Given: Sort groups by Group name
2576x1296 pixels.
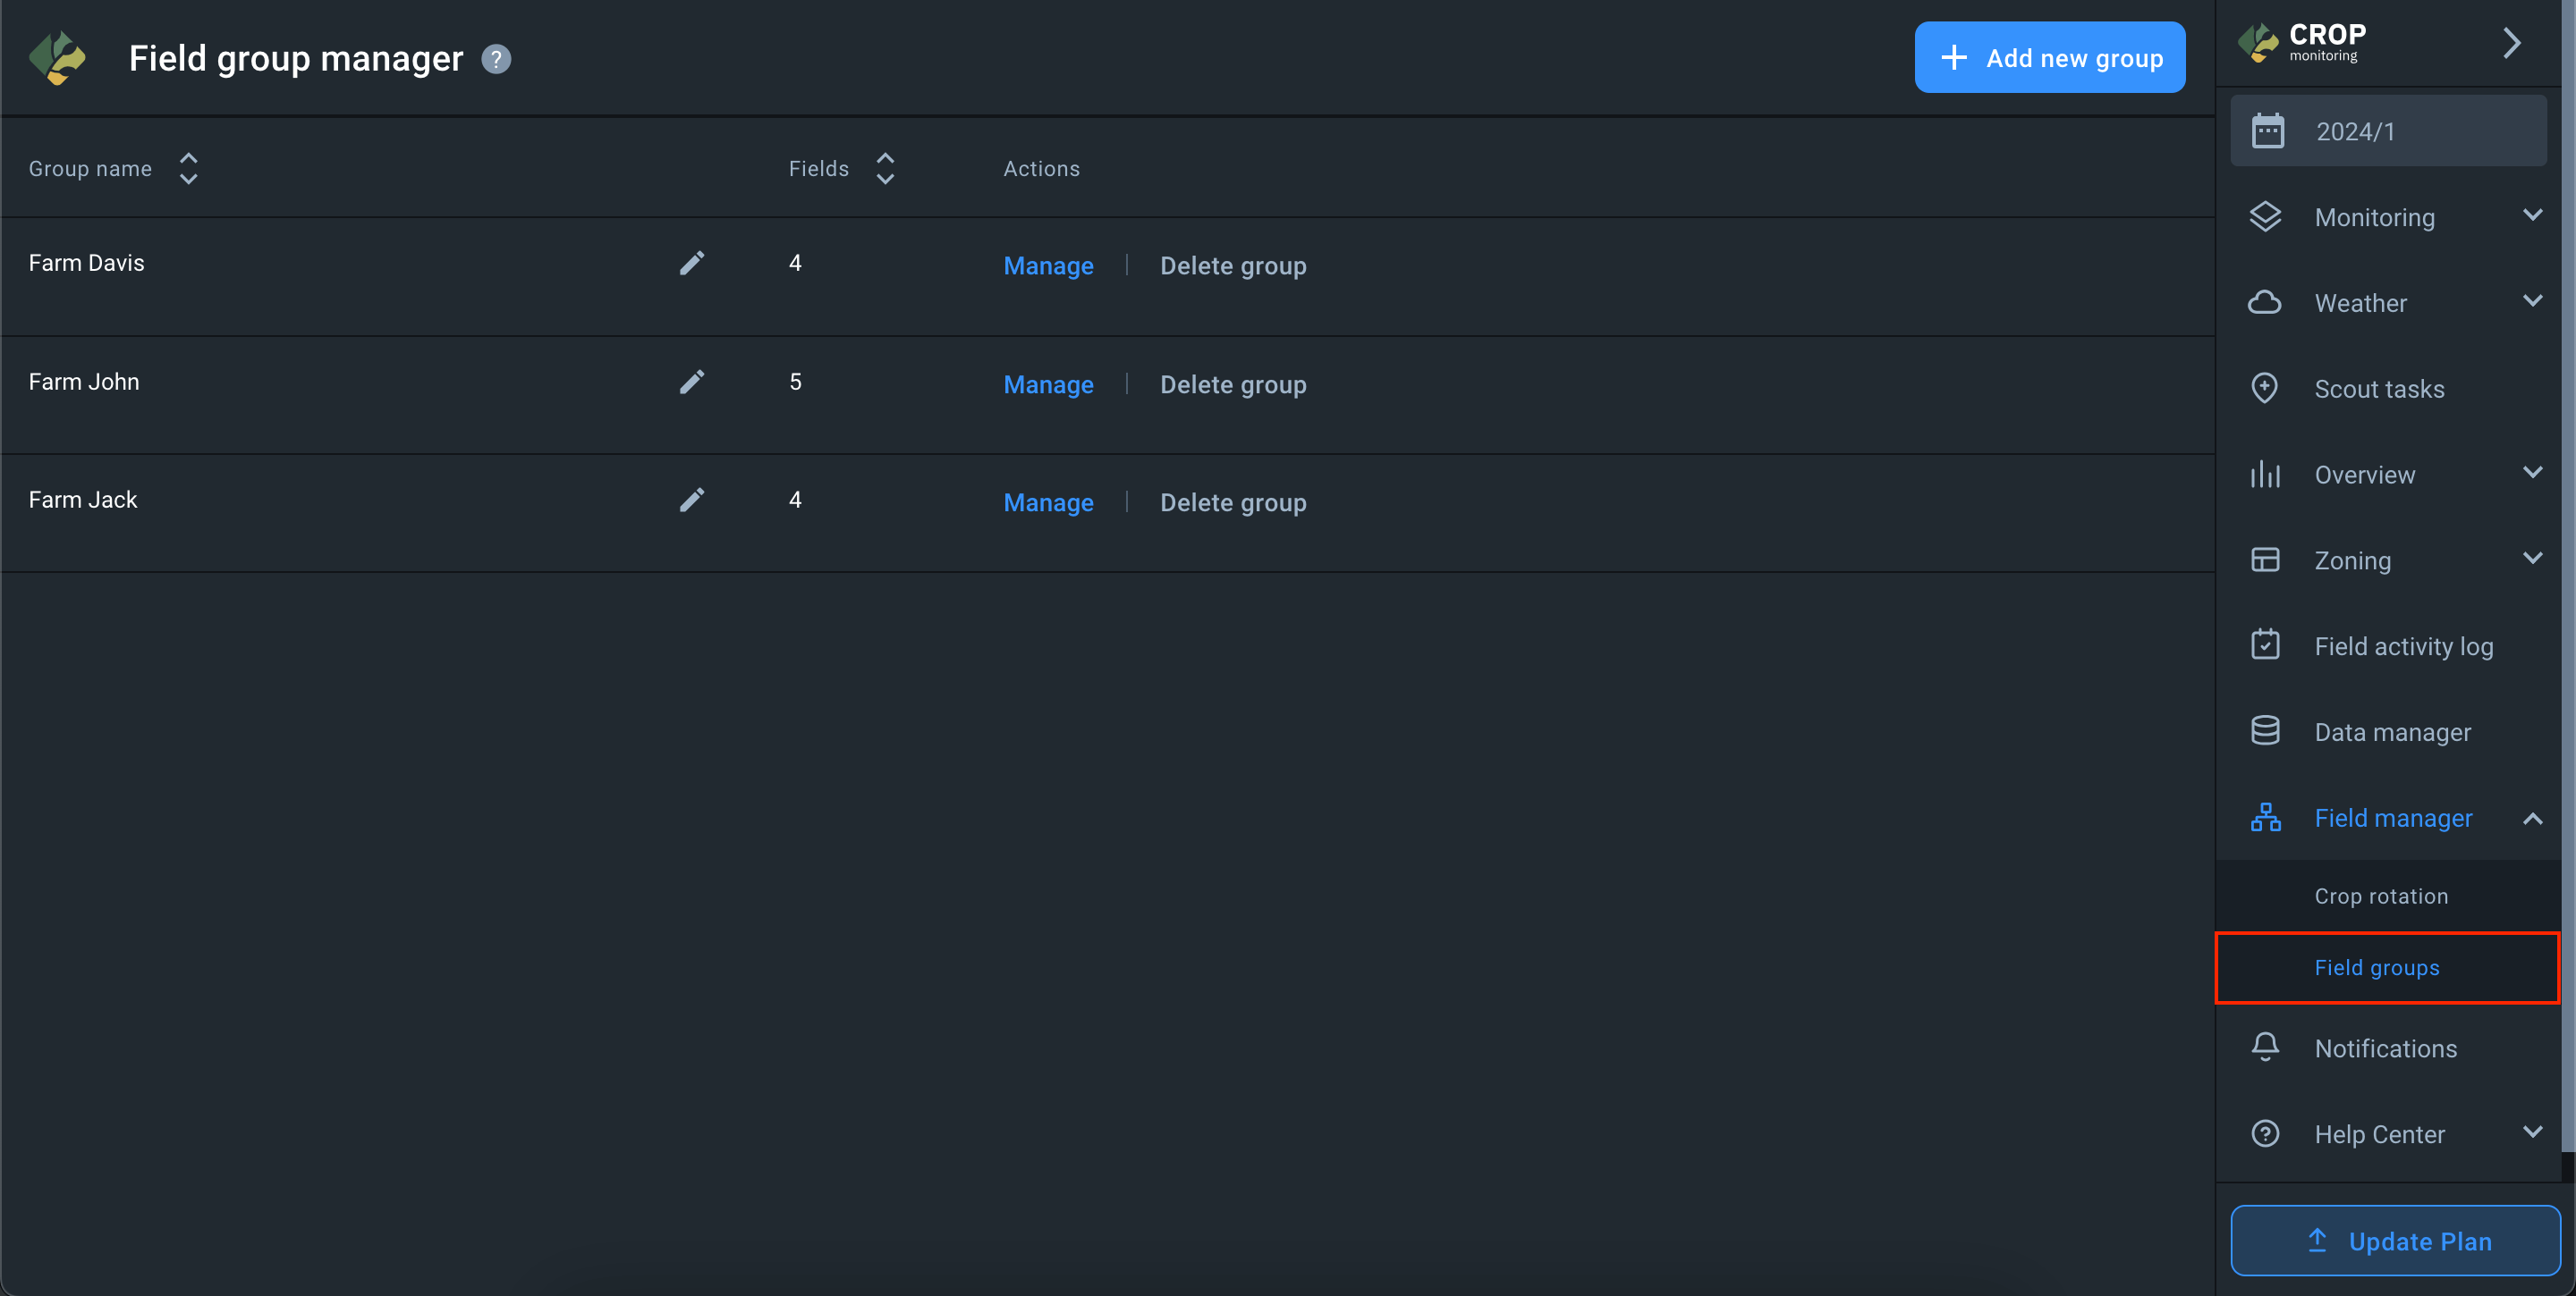Looking at the screenshot, I should tap(188, 169).
